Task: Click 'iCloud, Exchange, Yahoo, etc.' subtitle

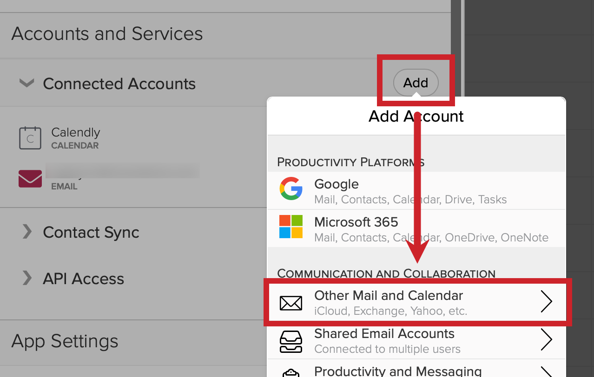Action: tap(390, 311)
